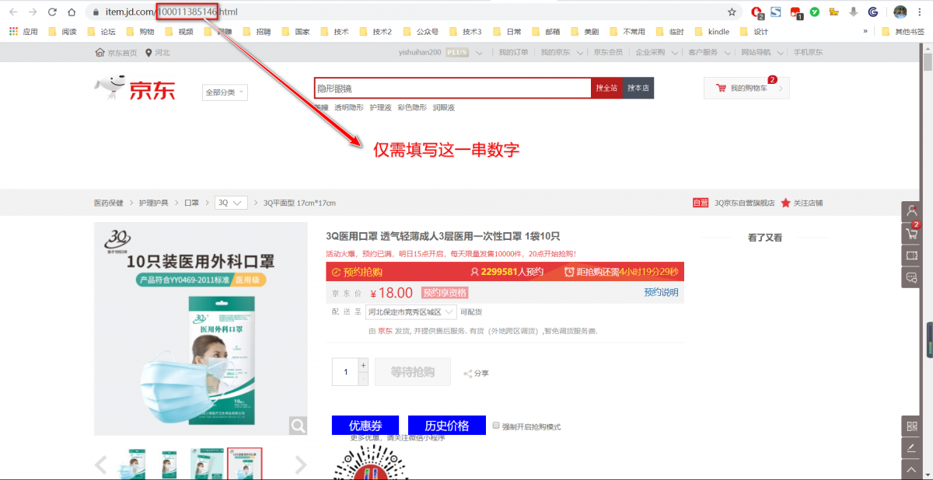Open the 购物 bookmark folder
The width and height of the screenshot is (933, 480).
(140, 32)
